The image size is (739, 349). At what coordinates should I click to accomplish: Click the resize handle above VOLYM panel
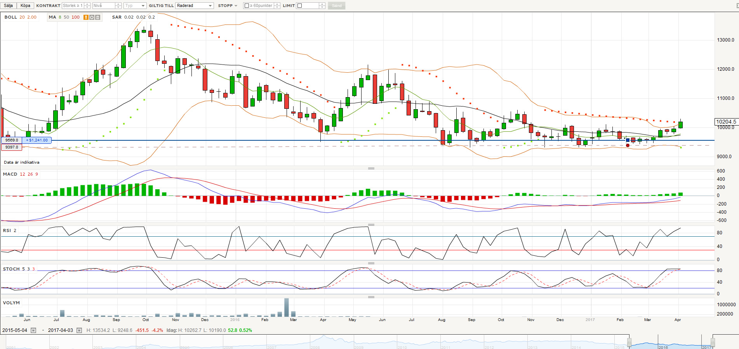pos(371,297)
